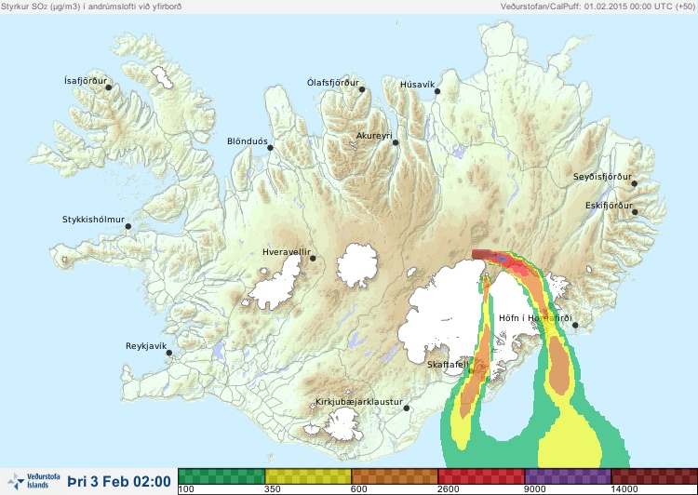Click the Kirkjubæjarklaustur label text
Image resolution: width=698 pixels, height=495 pixels.
coord(359,402)
